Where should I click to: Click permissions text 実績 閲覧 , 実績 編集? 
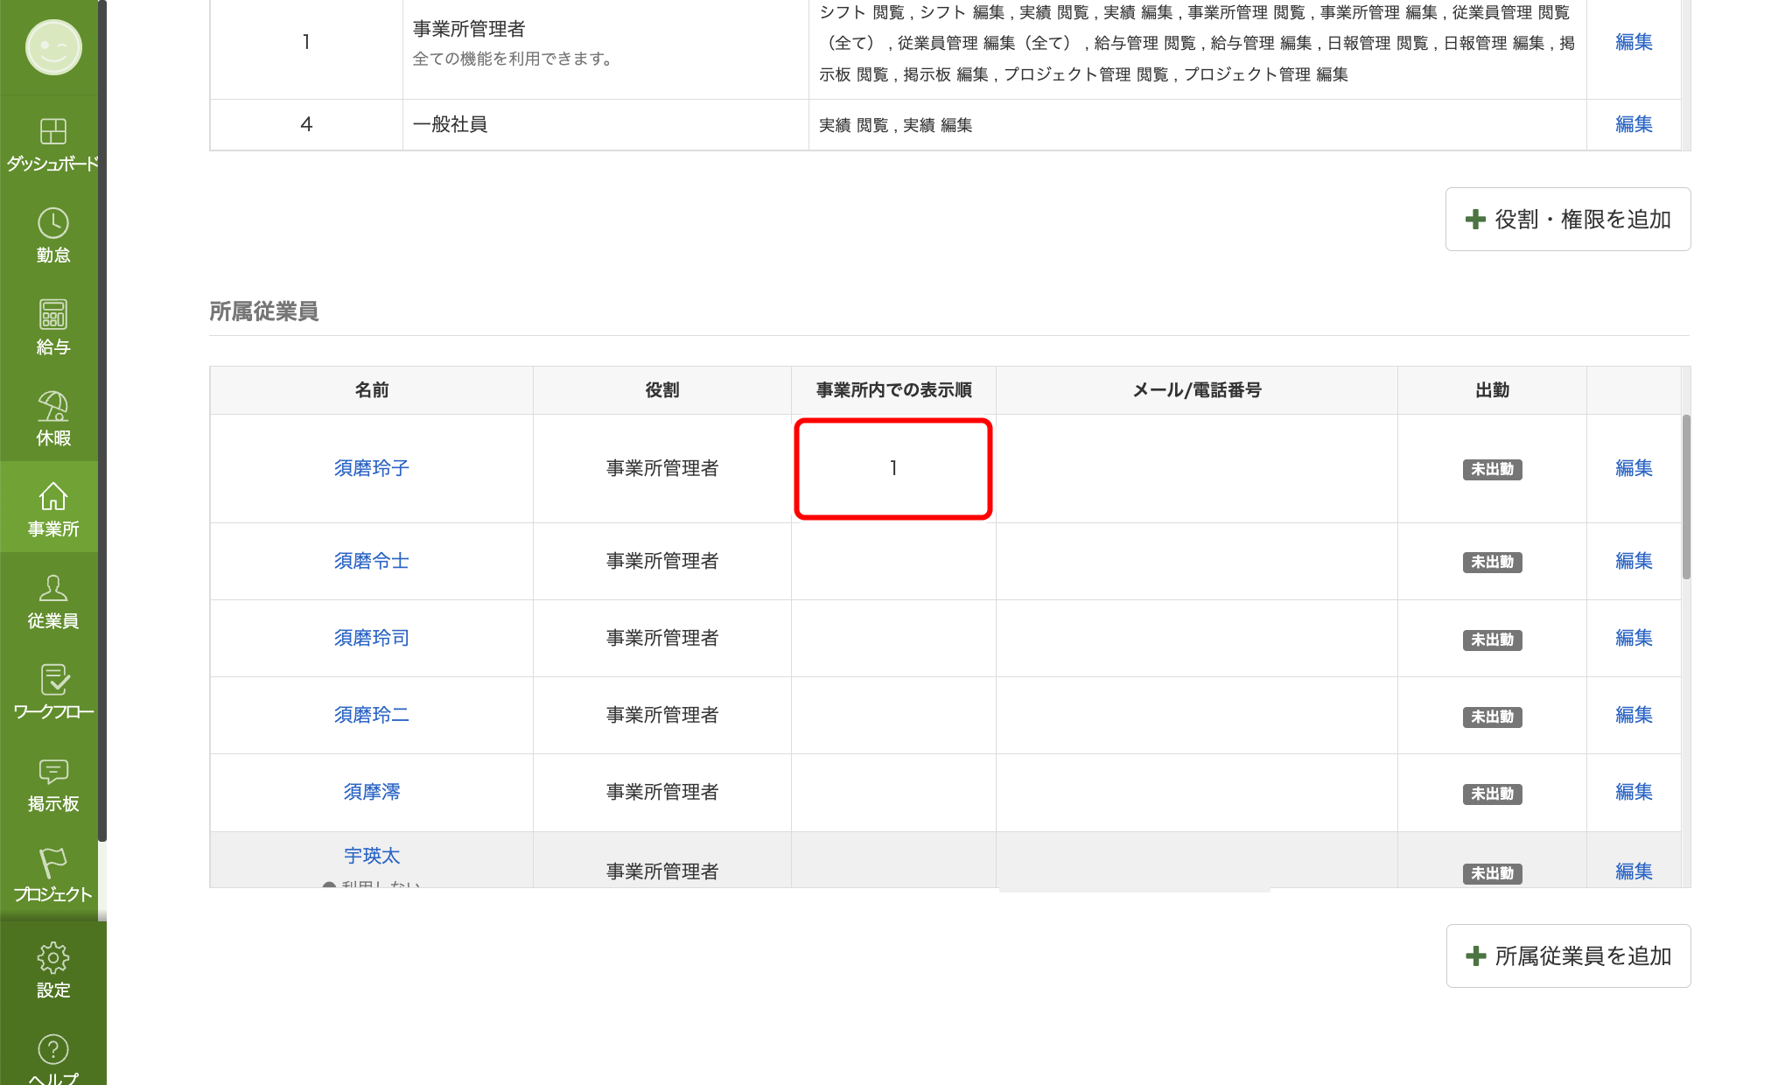(895, 125)
